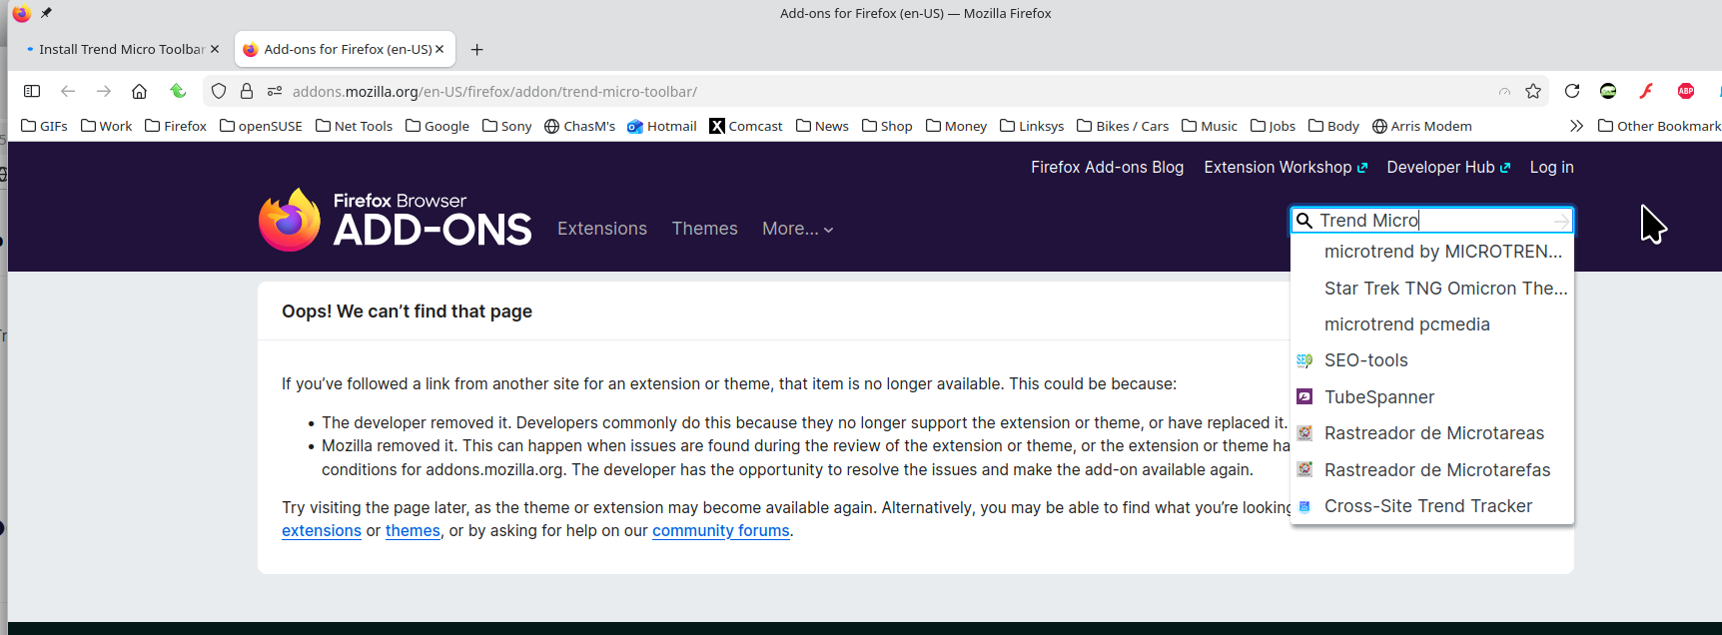Open the GIFs bookmark folder

coord(45,126)
